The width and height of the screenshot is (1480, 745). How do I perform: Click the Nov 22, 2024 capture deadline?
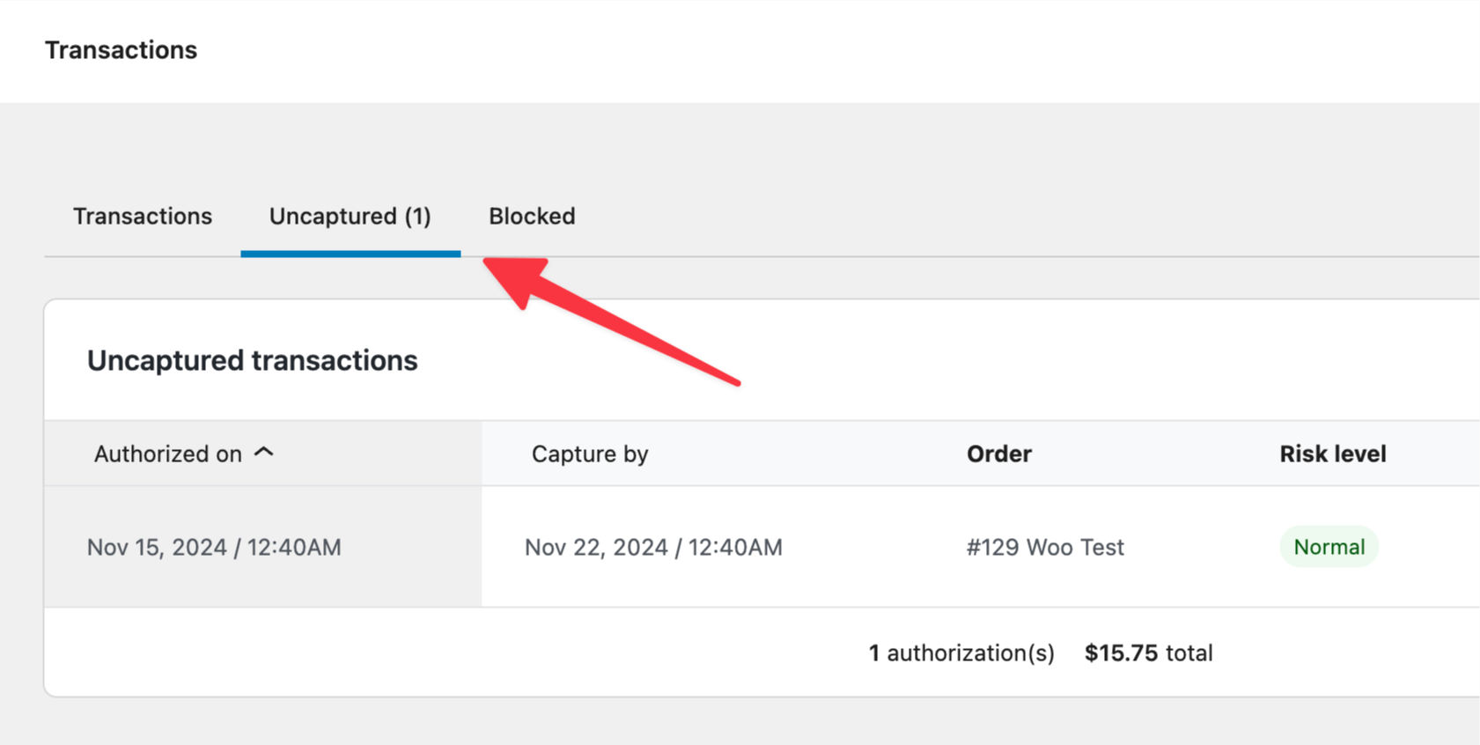pyautogui.click(x=652, y=547)
